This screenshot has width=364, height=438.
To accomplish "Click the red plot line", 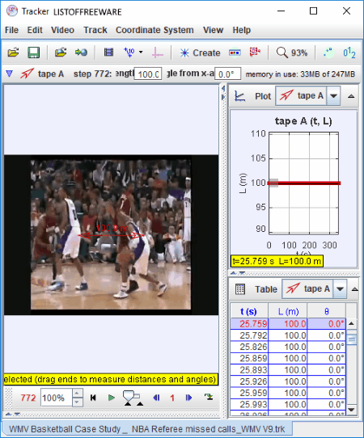I will coord(304,183).
